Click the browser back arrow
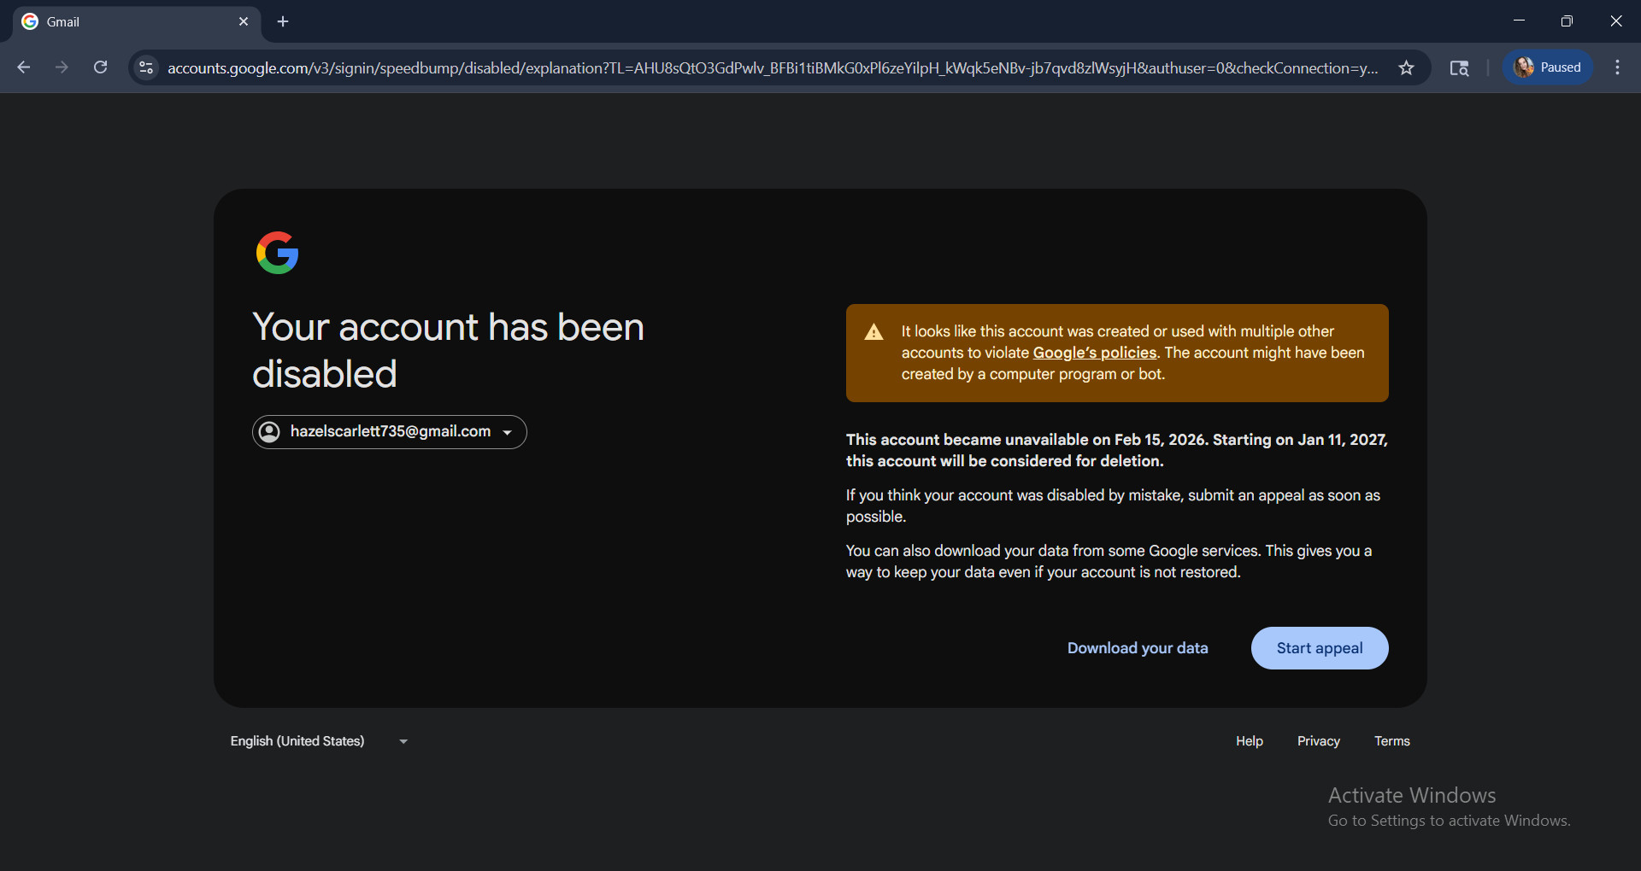1641x871 pixels. click(x=24, y=67)
